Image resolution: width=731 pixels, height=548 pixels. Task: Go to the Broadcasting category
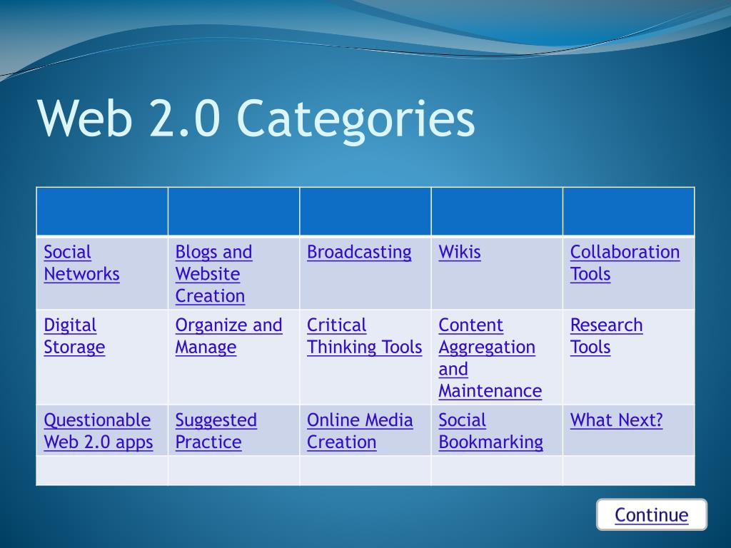359,252
